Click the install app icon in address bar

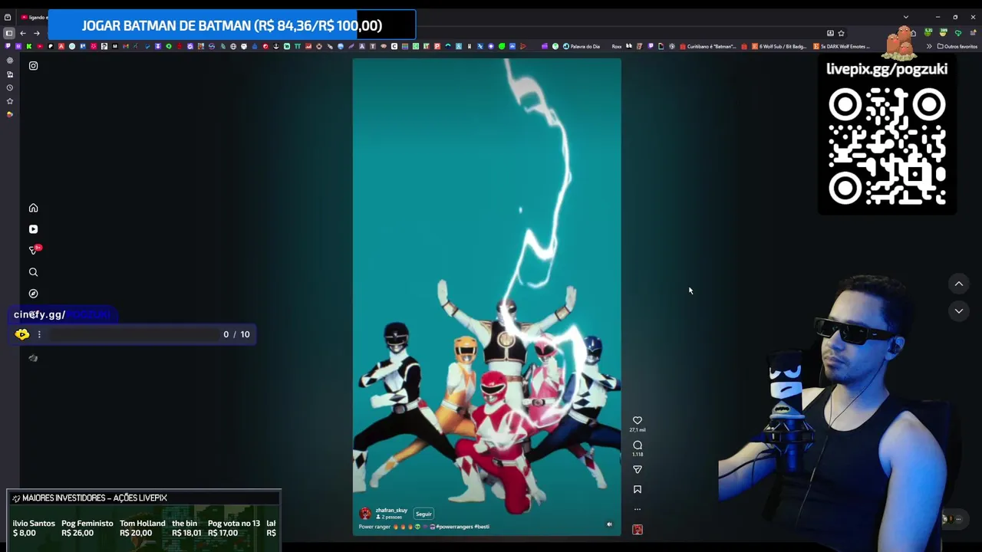pyautogui.click(x=830, y=33)
